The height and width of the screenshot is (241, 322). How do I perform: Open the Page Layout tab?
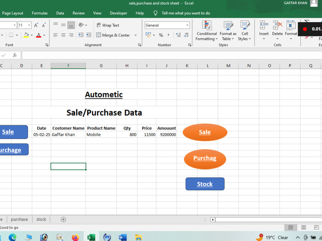click(x=13, y=13)
